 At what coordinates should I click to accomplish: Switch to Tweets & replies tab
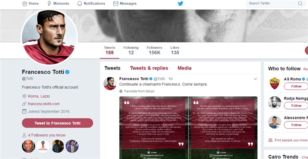click(149, 68)
